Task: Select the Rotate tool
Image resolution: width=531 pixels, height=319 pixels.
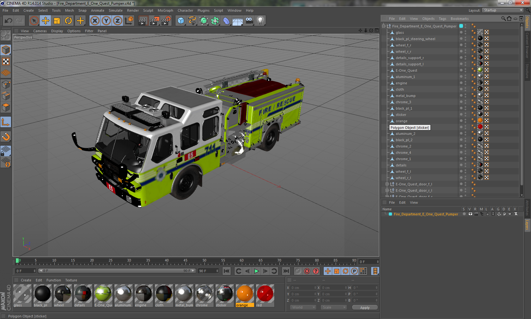Action: pos(68,21)
